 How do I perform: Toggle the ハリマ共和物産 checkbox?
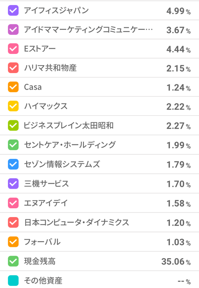point(13,68)
